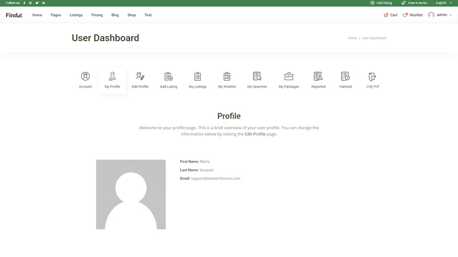This screenshot has height=257, width=458.
Task: Open My Wishlist dashboard icon
Action: (227, 77)
